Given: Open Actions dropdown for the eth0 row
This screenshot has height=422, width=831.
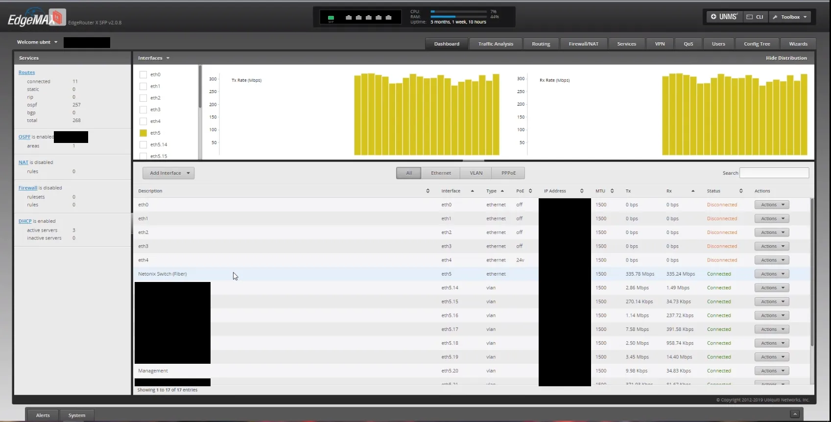Looking at the screenshot, I should coord(772,205).
